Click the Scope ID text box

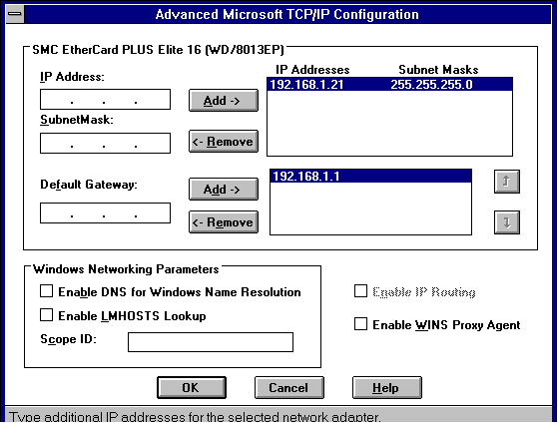[x=211, y=342]
